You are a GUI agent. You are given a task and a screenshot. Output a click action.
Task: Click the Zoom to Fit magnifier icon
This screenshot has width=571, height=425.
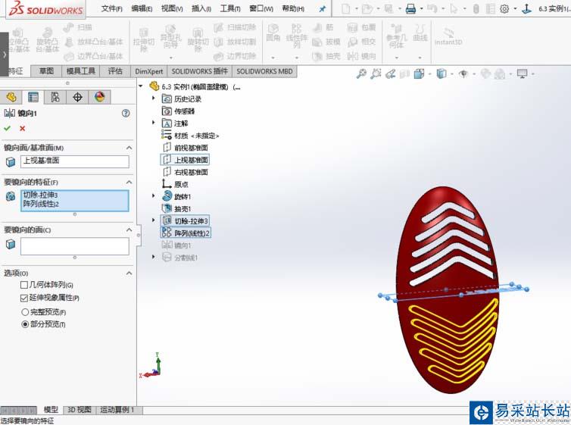[x=361, y=74]
